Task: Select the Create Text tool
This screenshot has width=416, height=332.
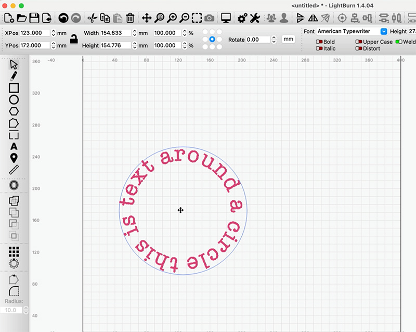Action: [14, 147]
